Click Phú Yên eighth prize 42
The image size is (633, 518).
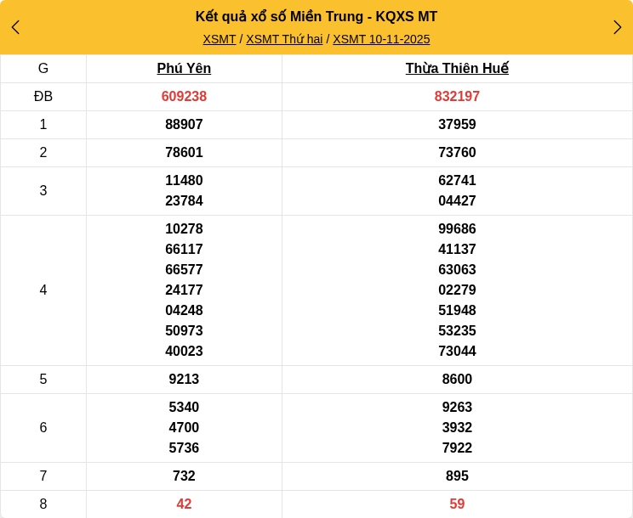point(184,504)
